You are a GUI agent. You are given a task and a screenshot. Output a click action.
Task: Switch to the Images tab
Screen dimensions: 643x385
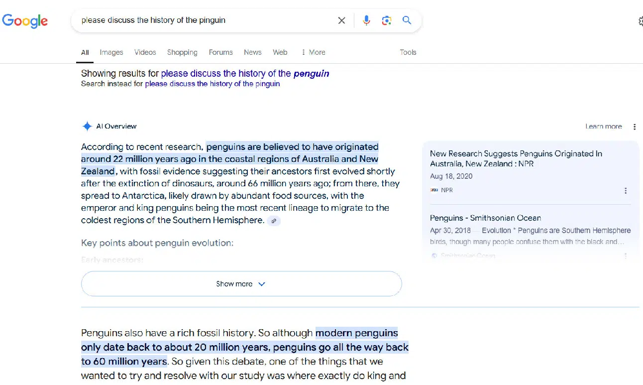(x=111, y=52)
